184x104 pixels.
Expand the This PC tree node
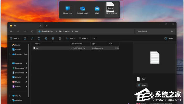pos(10,96)
